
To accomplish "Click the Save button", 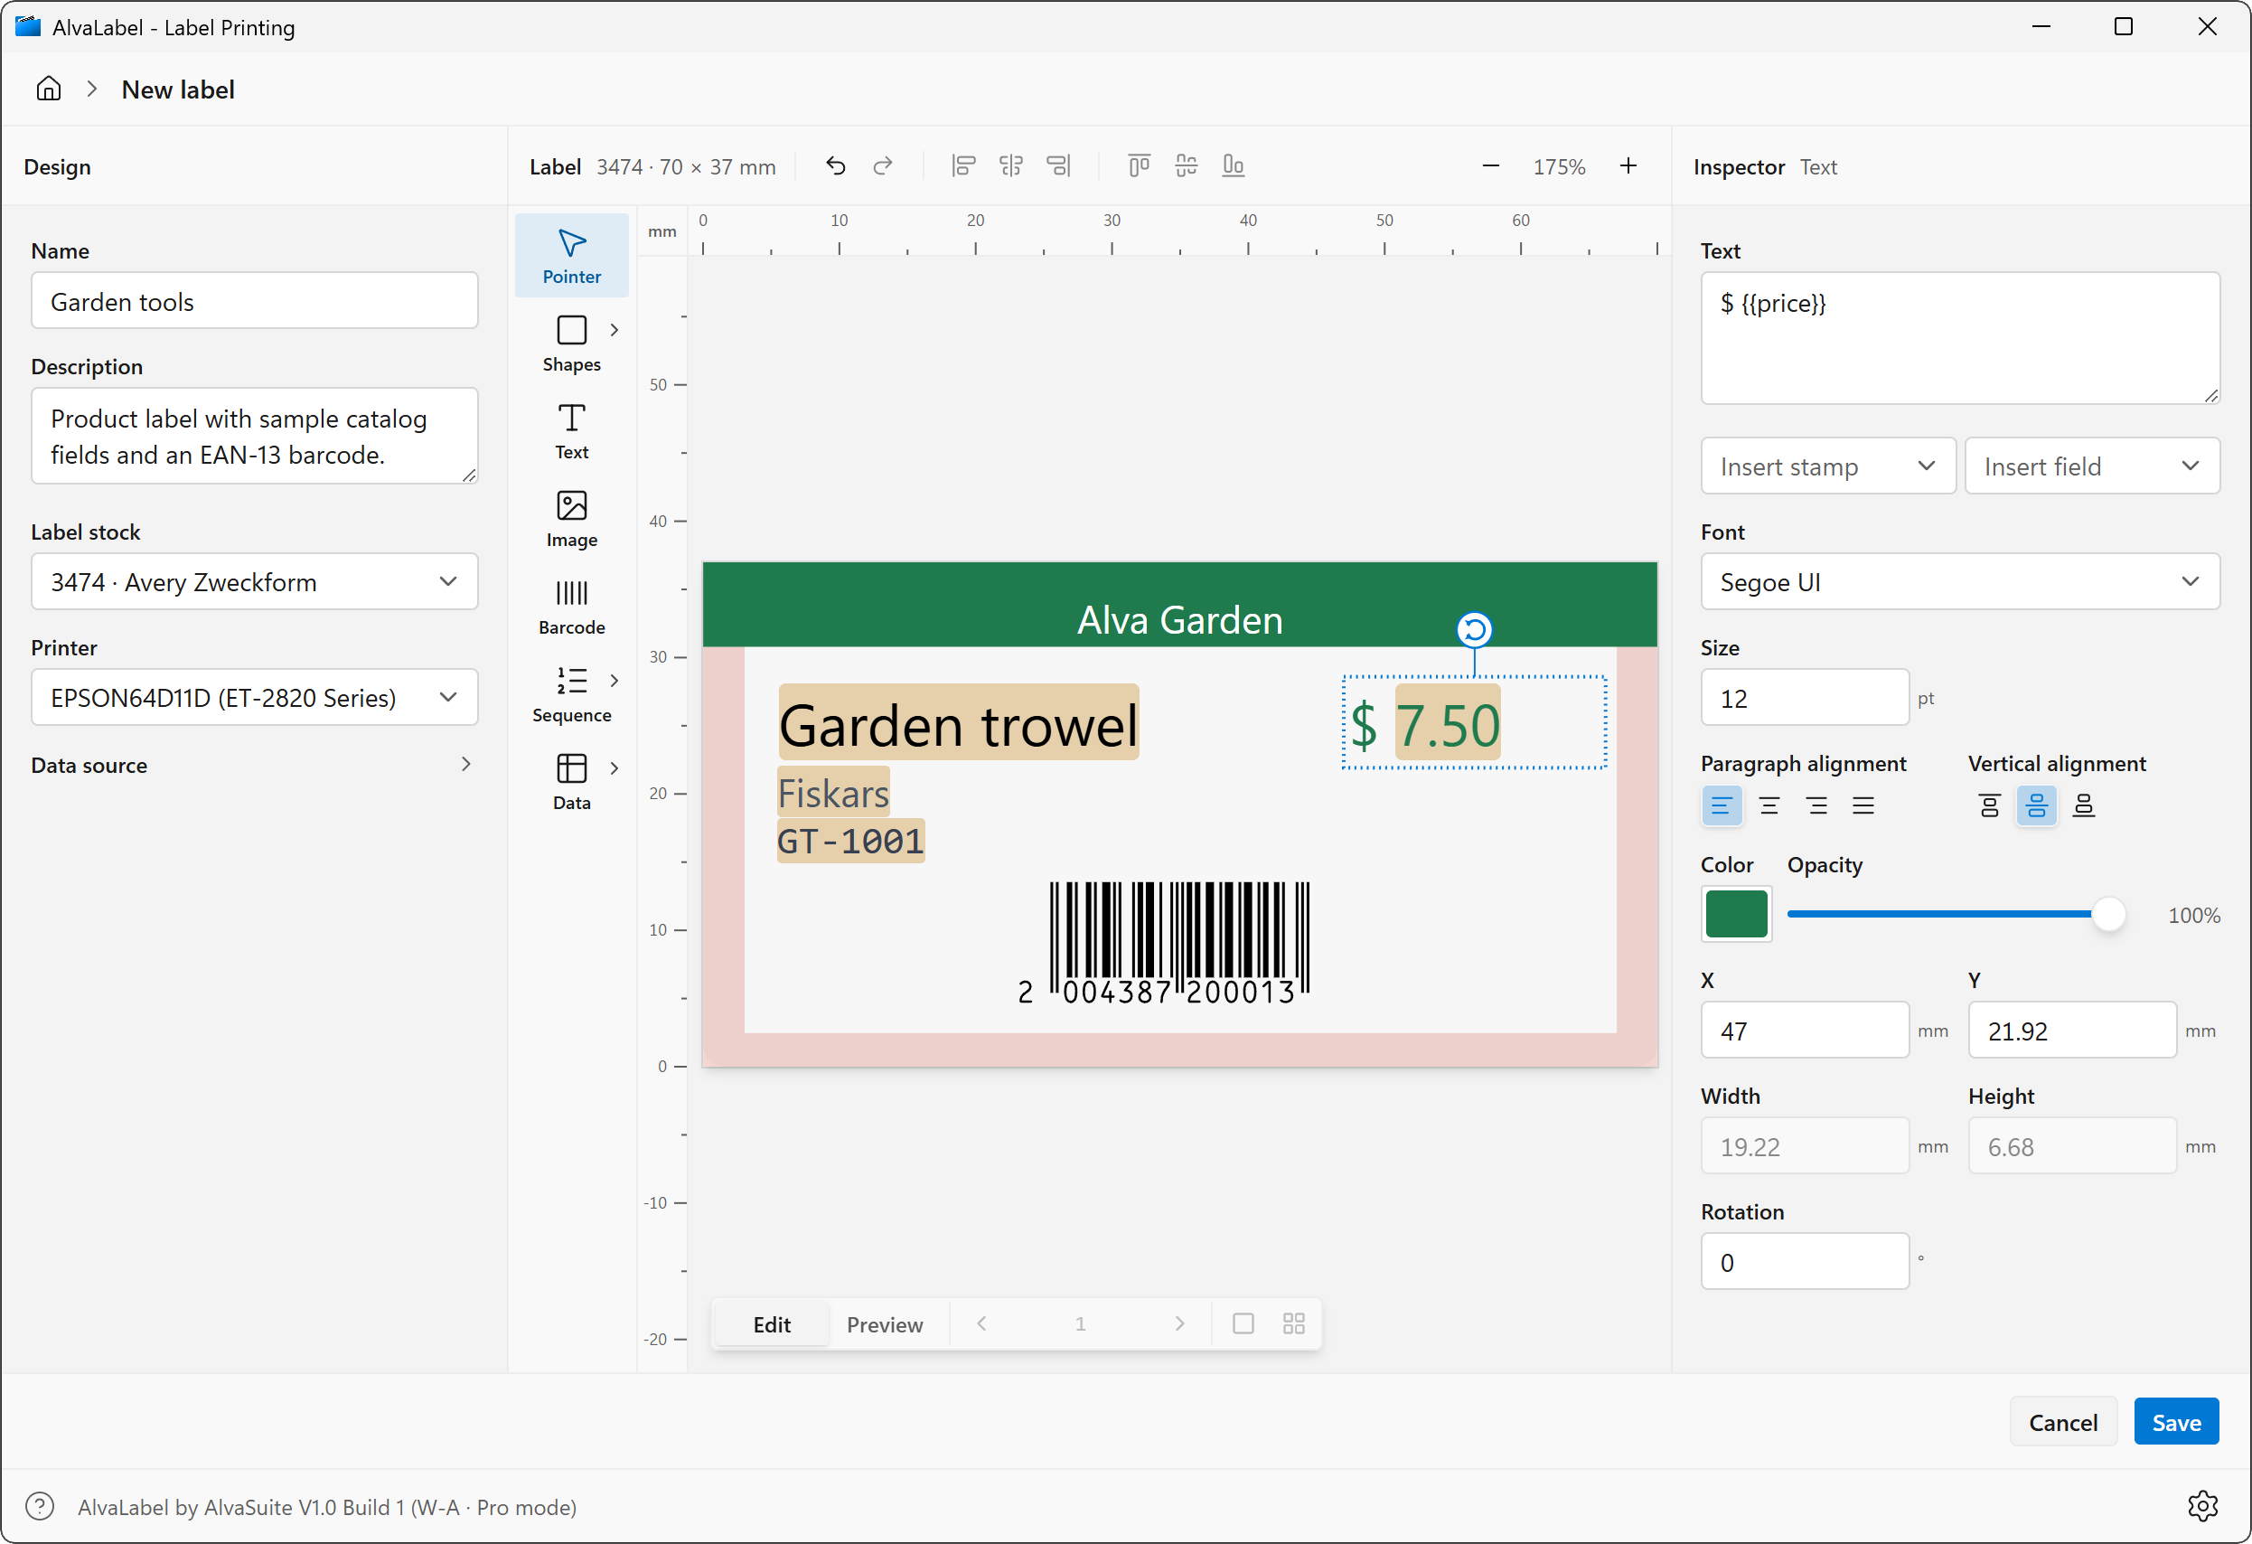I will pyautogui.click(x=2176, y=1422).
